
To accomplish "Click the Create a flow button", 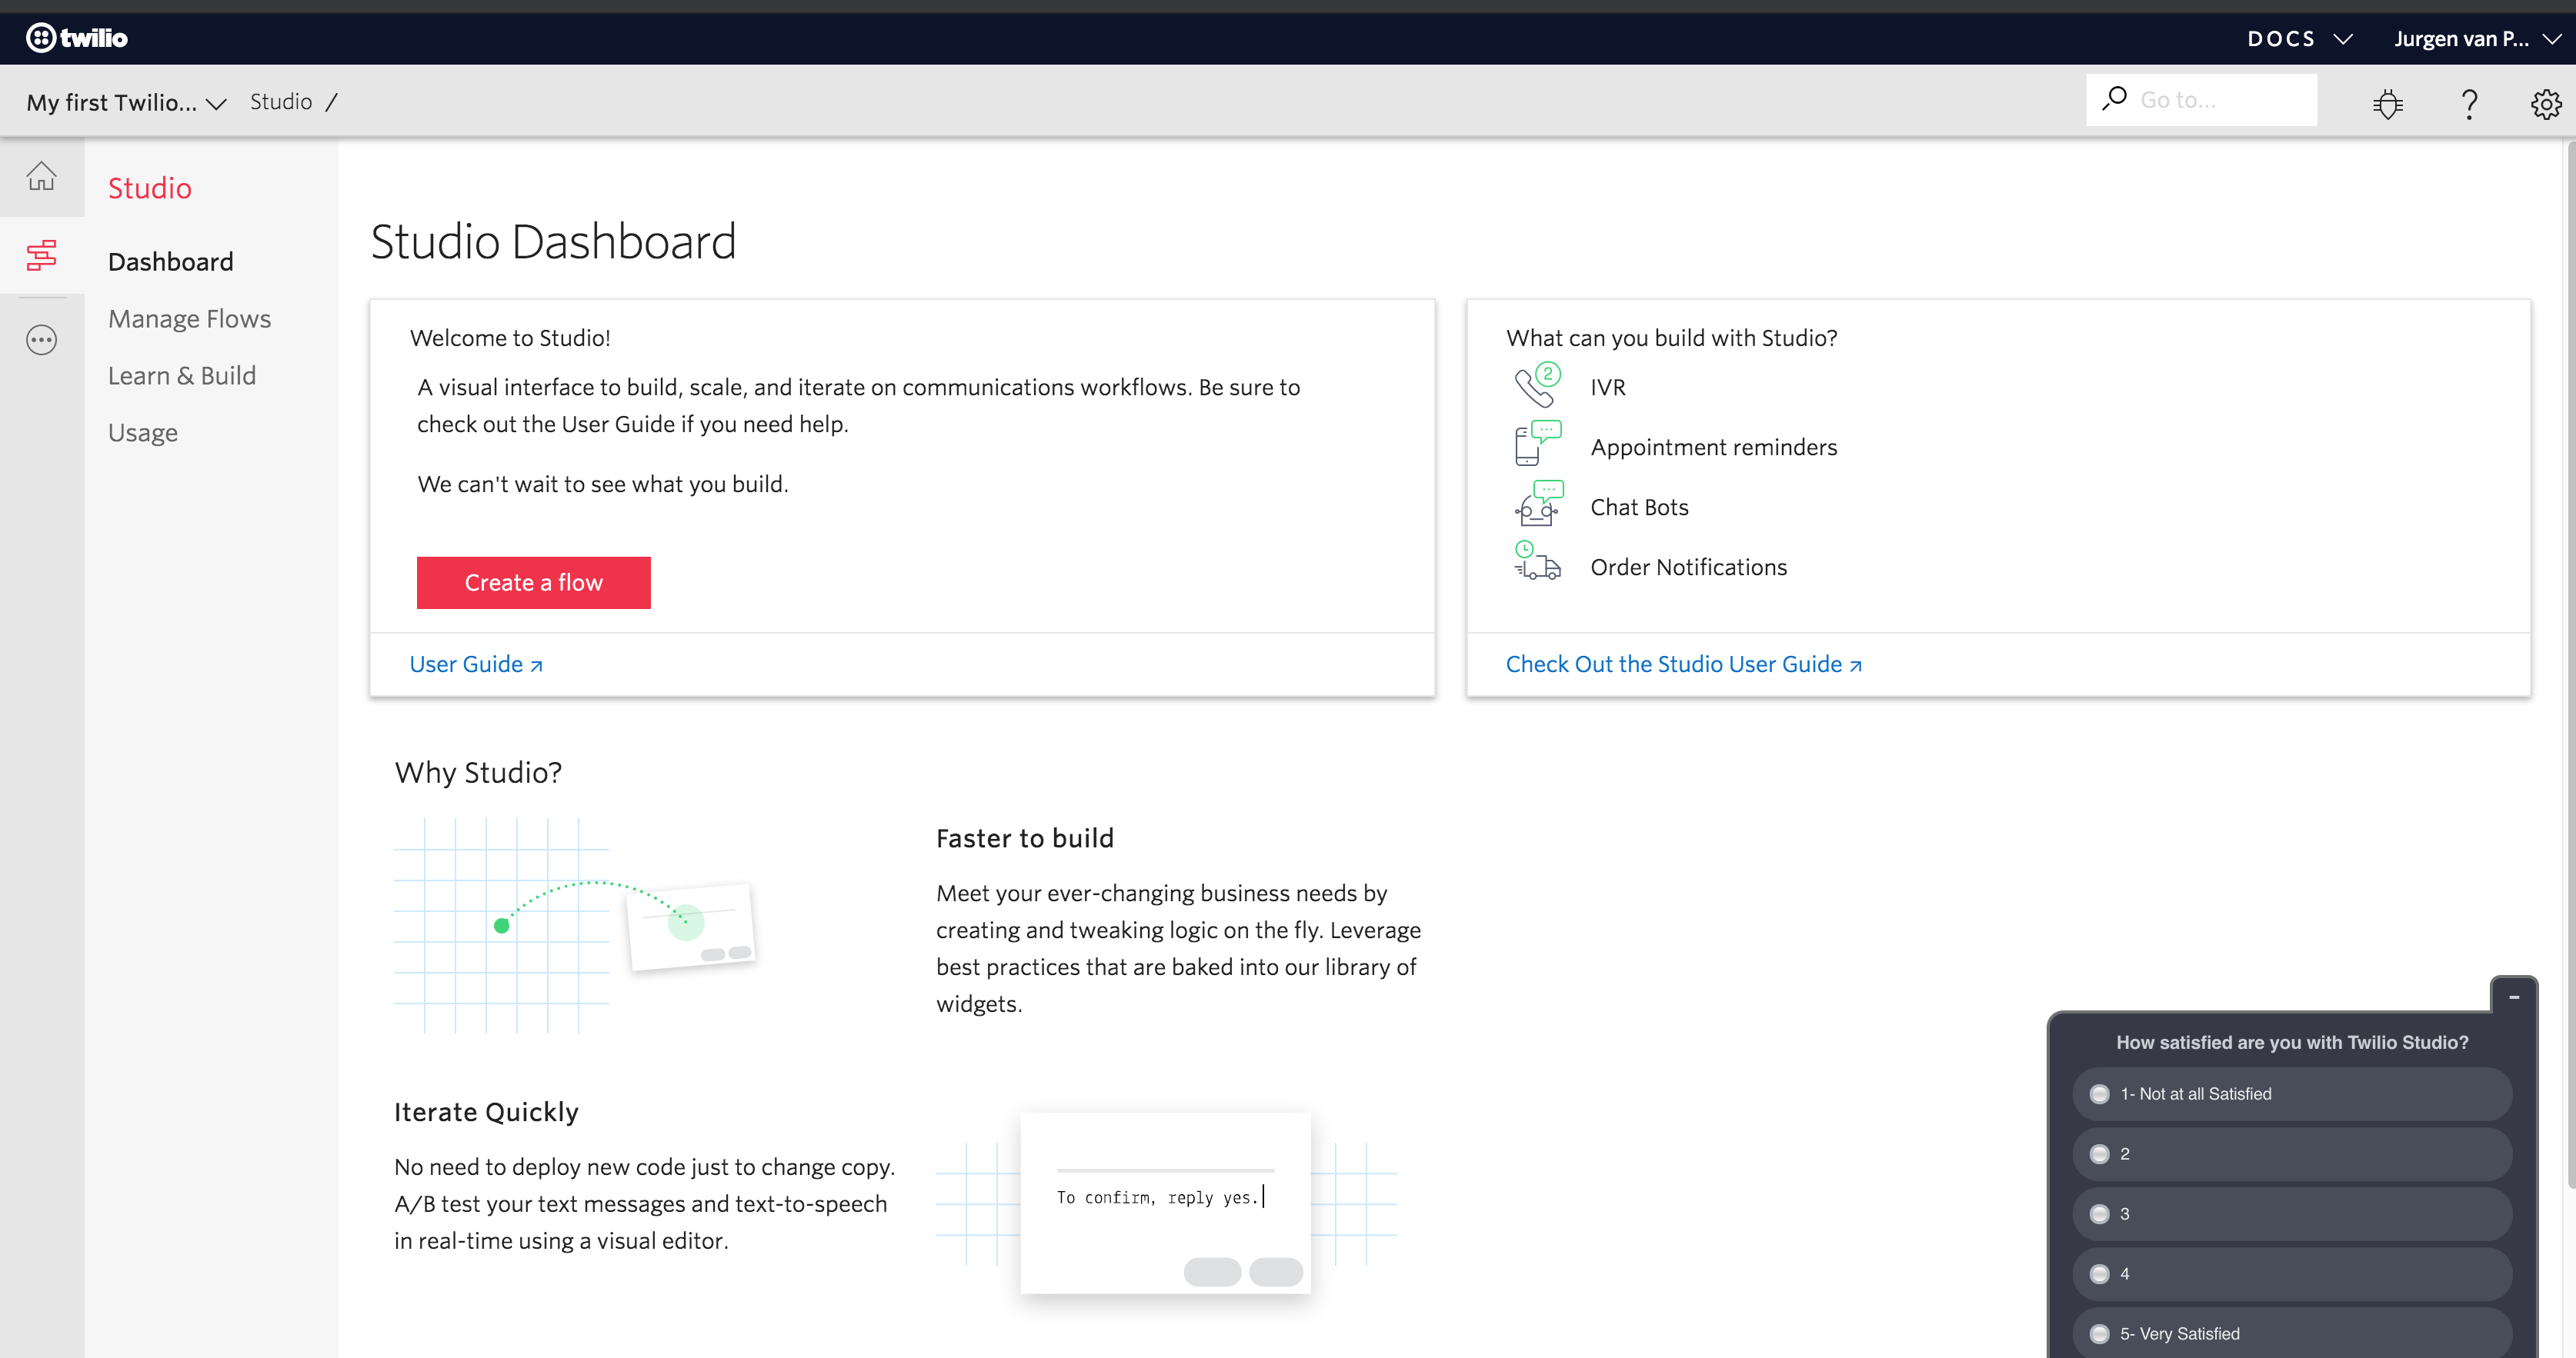I will [x=533, y=583].
